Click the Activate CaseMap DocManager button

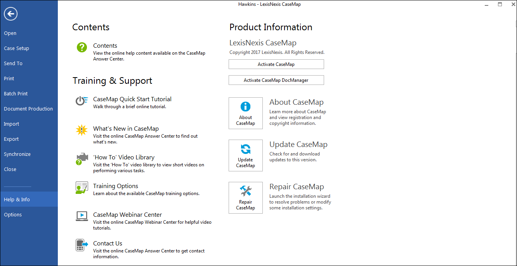pyautogui.click(x=276, y=80)
